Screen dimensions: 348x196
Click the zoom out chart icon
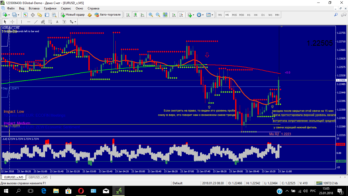pyautogui.click(x=158, y=15)
